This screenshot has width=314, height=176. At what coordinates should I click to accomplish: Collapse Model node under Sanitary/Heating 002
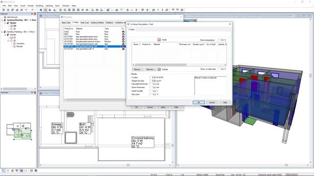tap(5, 35)
